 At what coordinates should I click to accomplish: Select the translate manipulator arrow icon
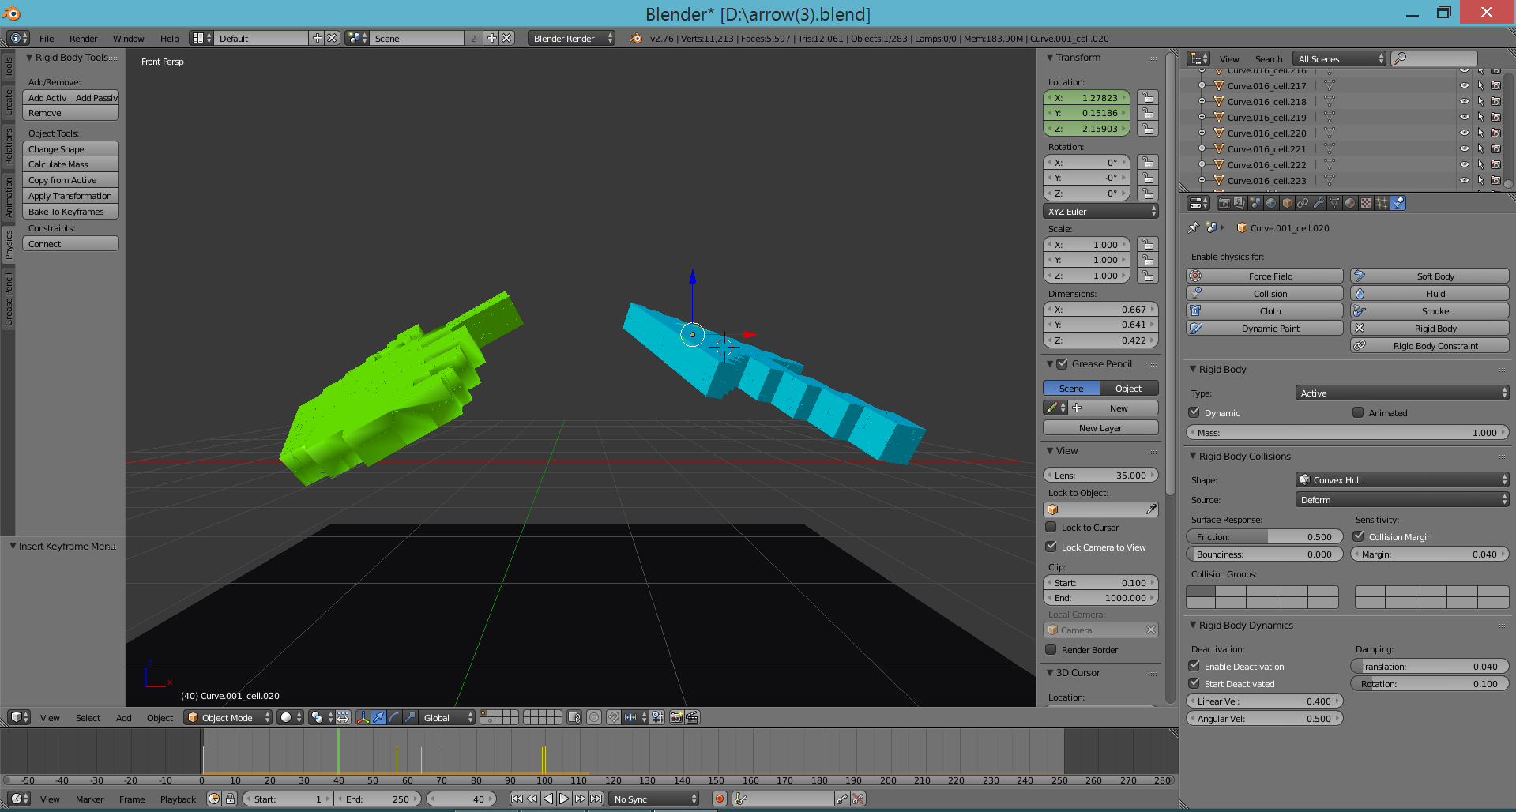(378, 717)
